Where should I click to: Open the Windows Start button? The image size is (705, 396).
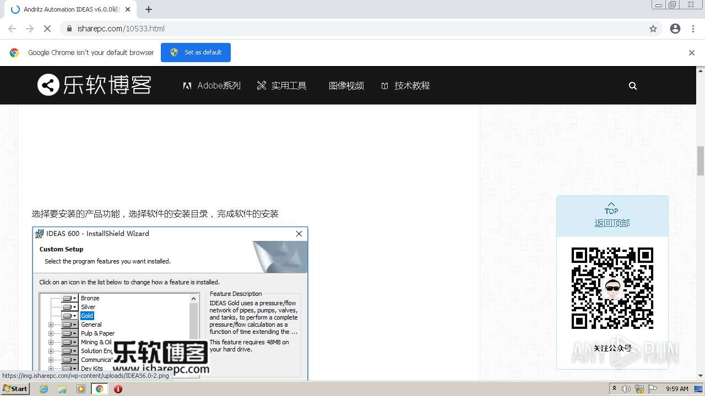[15, 389]
